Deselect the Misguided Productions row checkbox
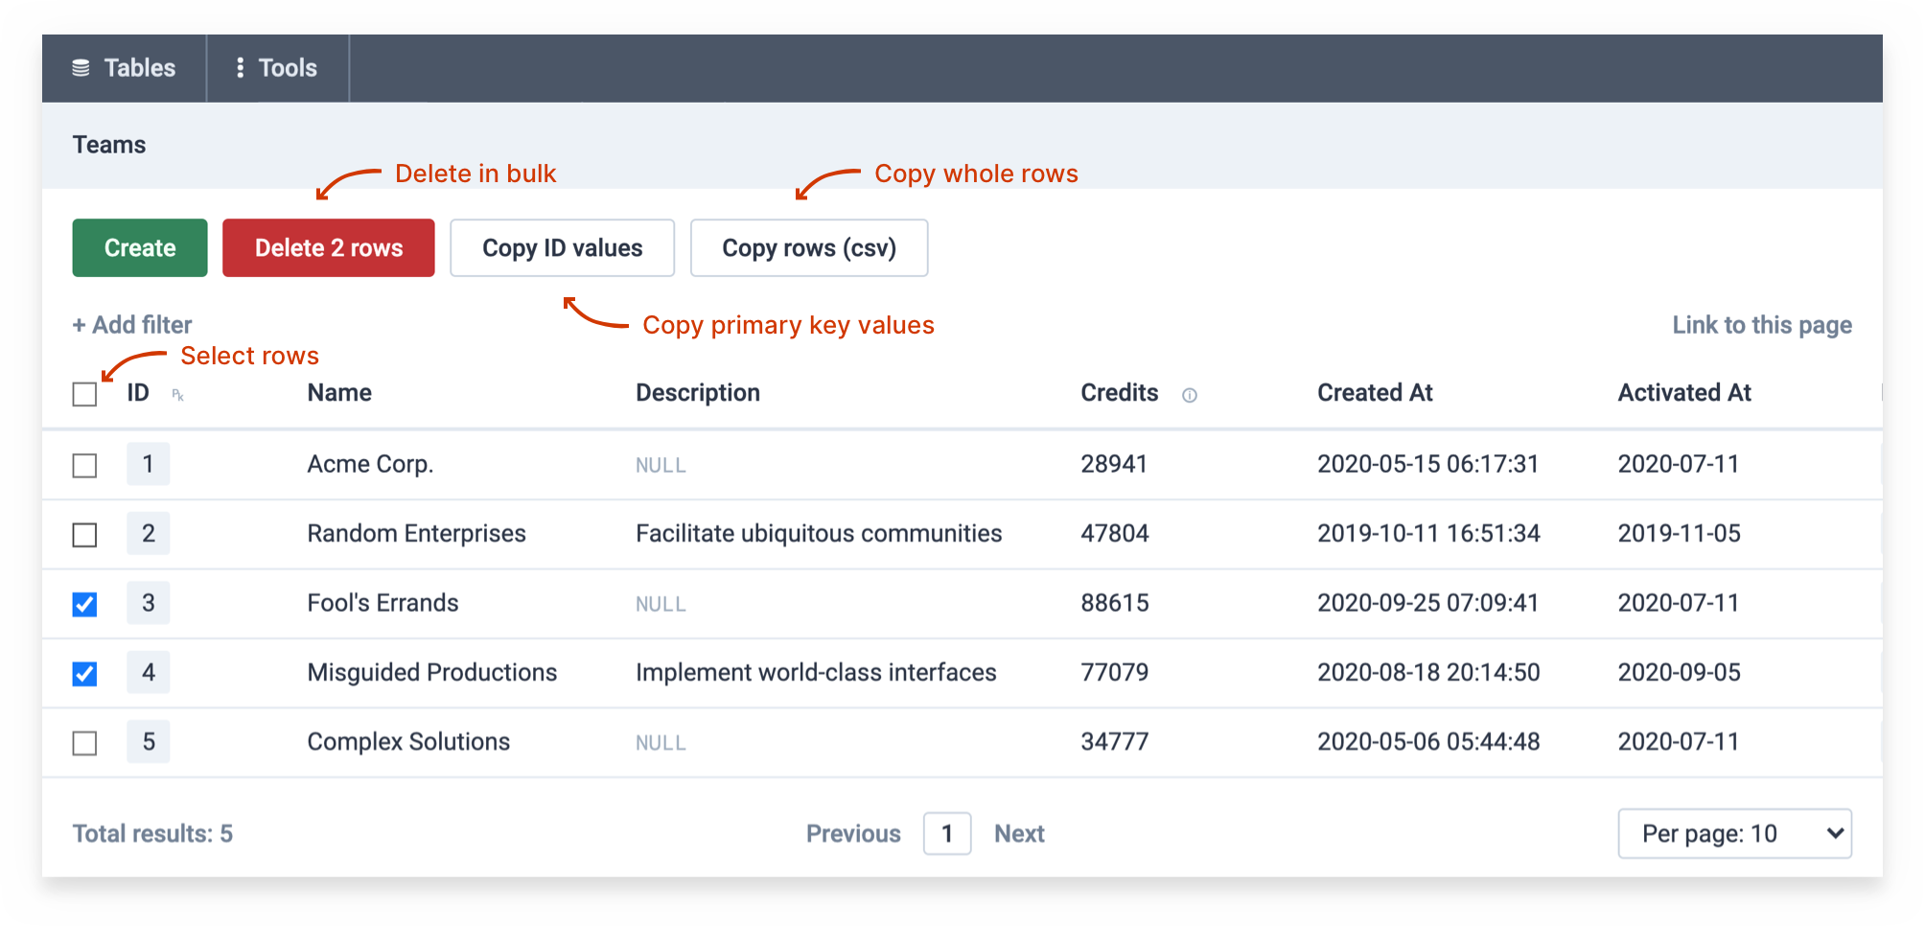 [x=84, y=673]
